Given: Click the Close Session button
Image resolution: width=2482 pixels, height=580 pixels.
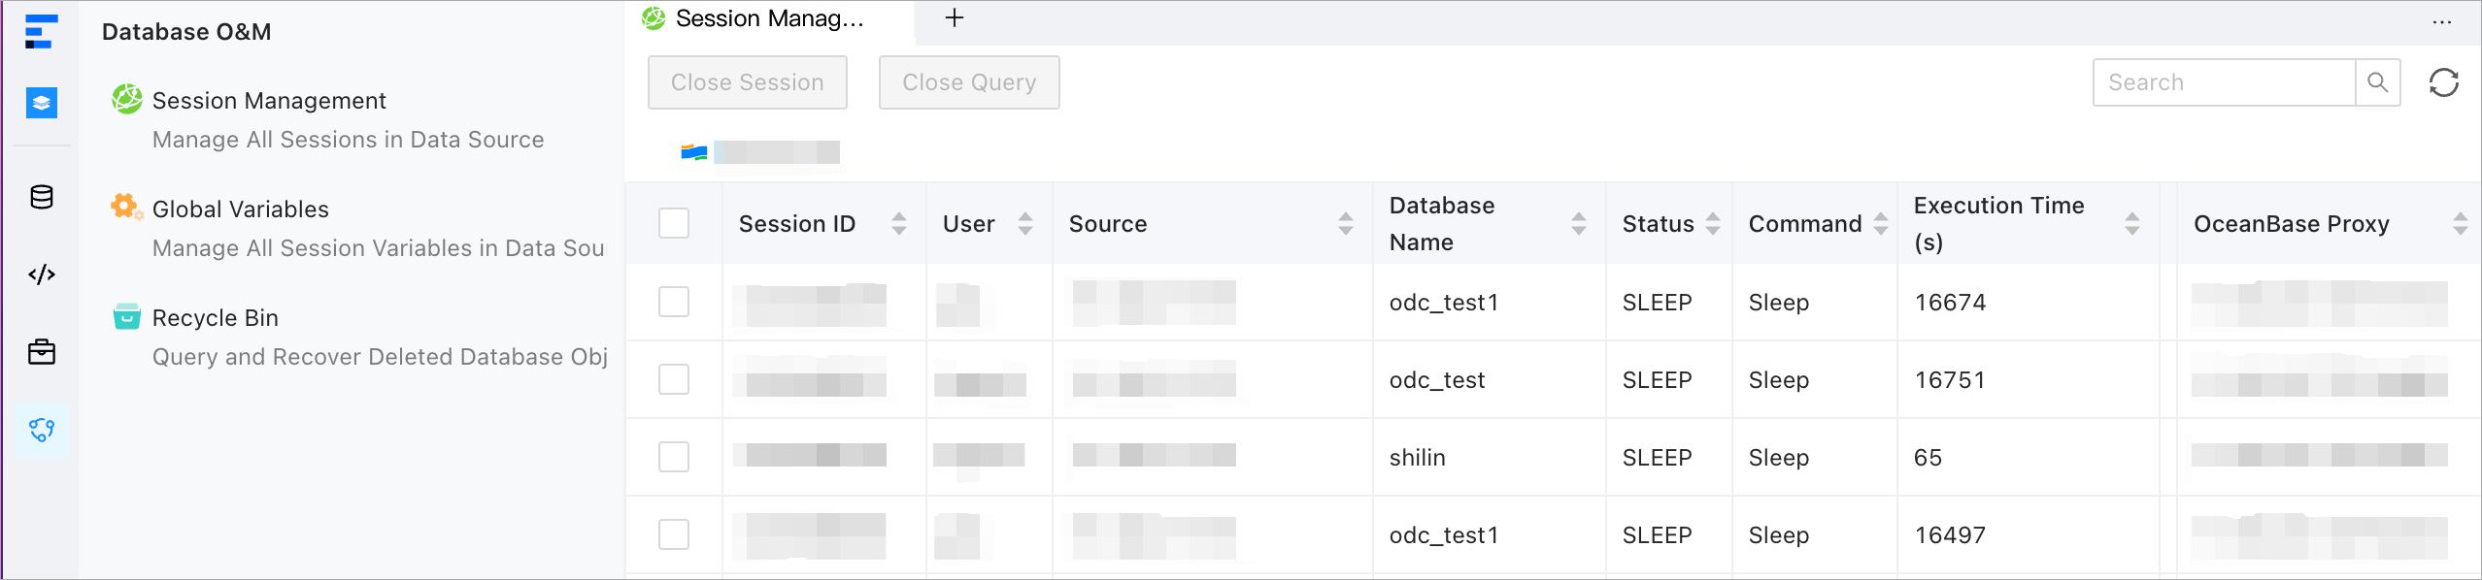Looking at the screenshot, I should pyautogui.click(x=747, y=82).
